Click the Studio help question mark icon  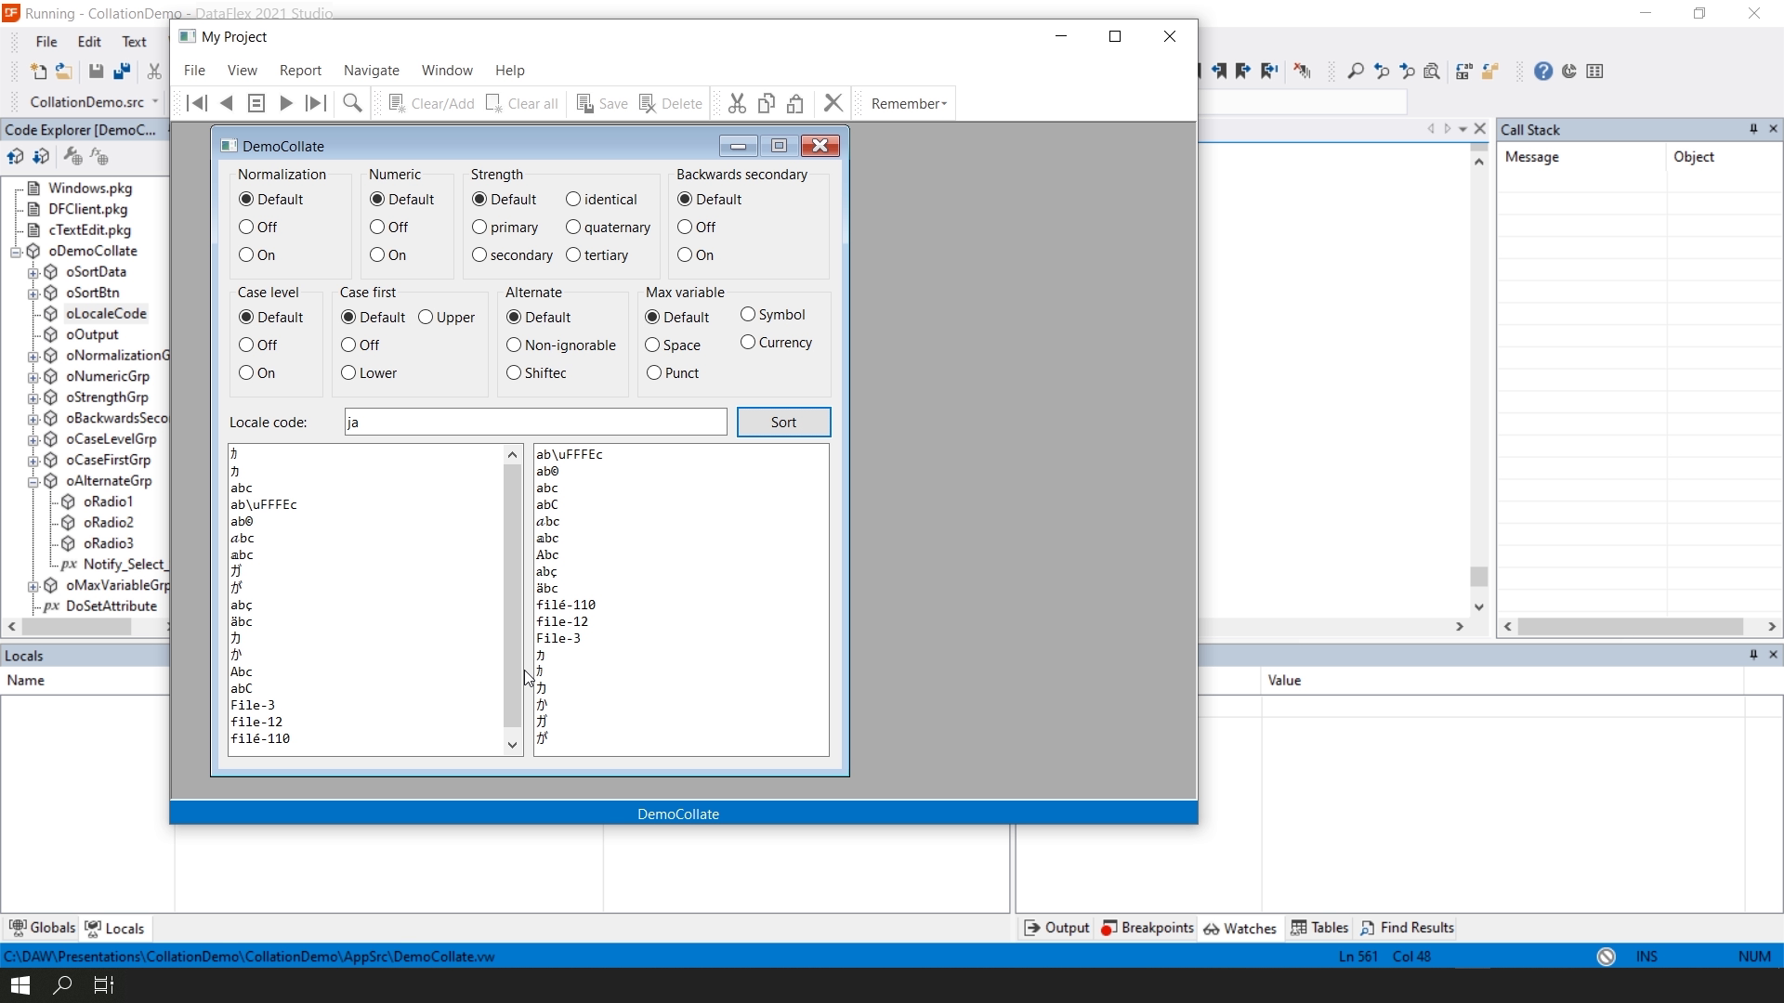[x=1542, y=72]
